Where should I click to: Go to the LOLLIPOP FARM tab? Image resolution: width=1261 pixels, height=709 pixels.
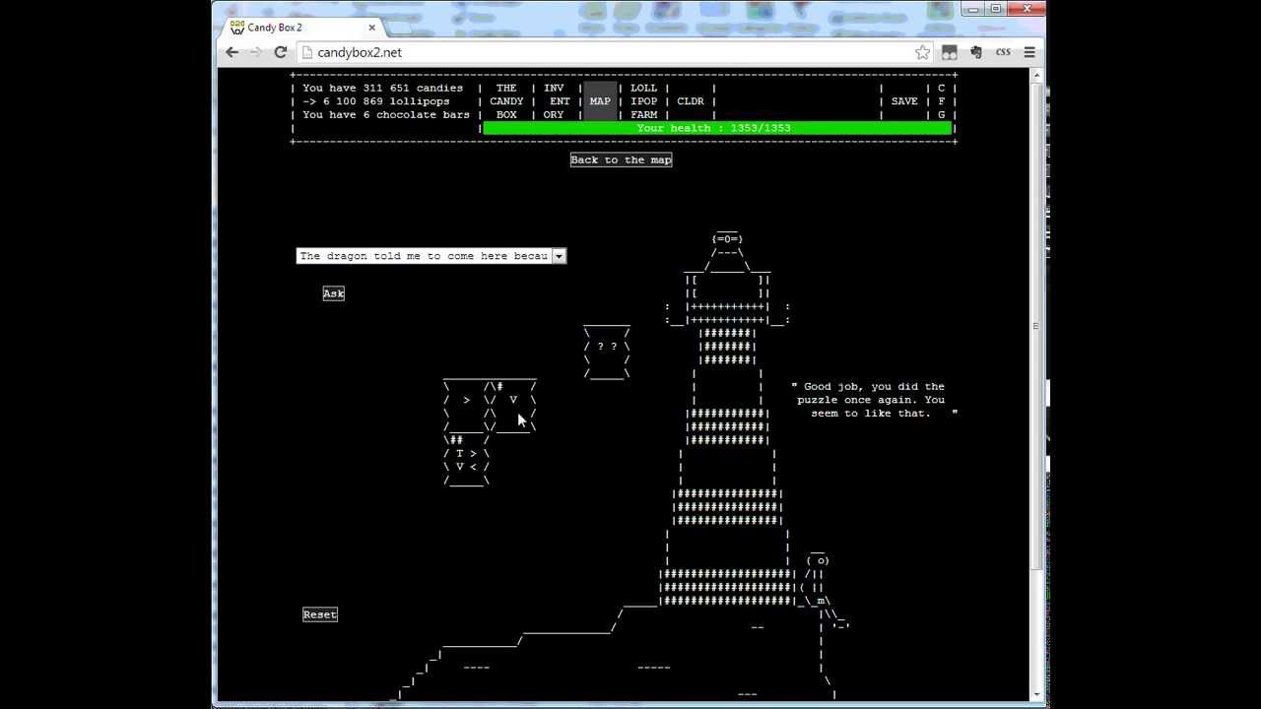(x=643, y=101)
